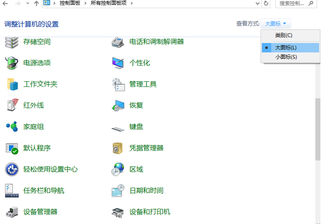
Task: Open the 工作文件夹 folder icon
Action: (12, 84)
